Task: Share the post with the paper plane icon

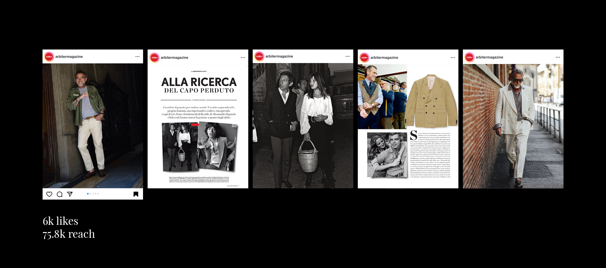Action: click(x=70, y=194)
